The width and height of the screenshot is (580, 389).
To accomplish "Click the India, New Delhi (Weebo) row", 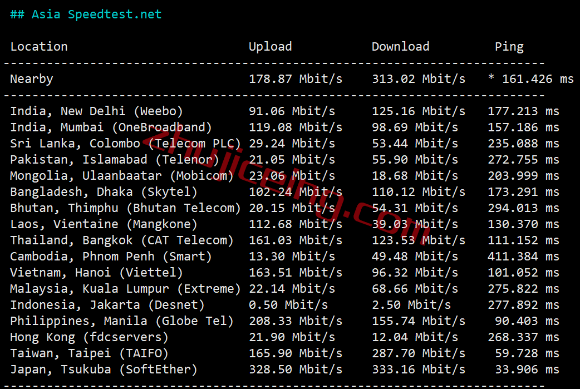I will [x=284, y=111].
